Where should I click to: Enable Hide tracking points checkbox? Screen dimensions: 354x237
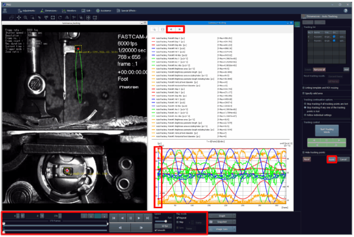click(x=303, y=152)
